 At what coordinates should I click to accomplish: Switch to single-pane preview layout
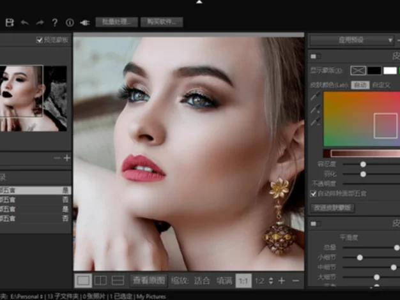click(x=83, y=281)
